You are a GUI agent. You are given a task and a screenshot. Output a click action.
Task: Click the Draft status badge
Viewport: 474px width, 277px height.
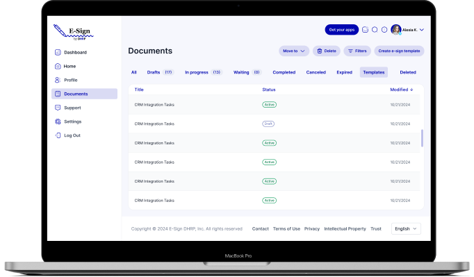click(x=268, y=124)
